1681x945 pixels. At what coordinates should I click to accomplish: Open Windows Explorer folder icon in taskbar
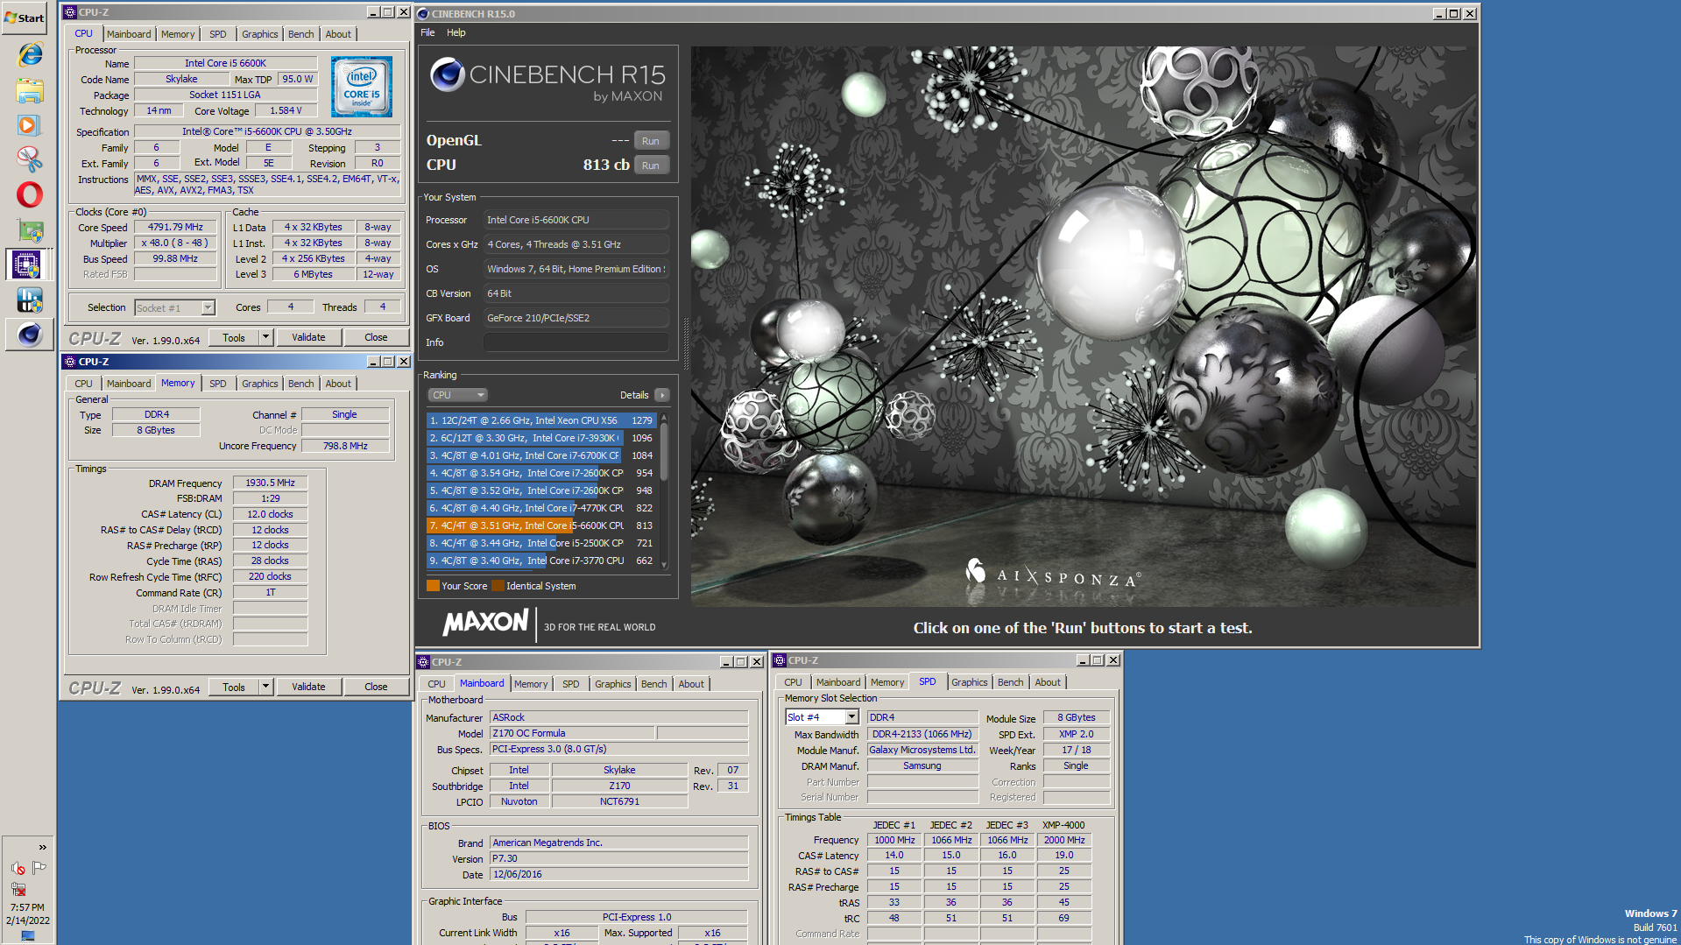coord(30,90)
